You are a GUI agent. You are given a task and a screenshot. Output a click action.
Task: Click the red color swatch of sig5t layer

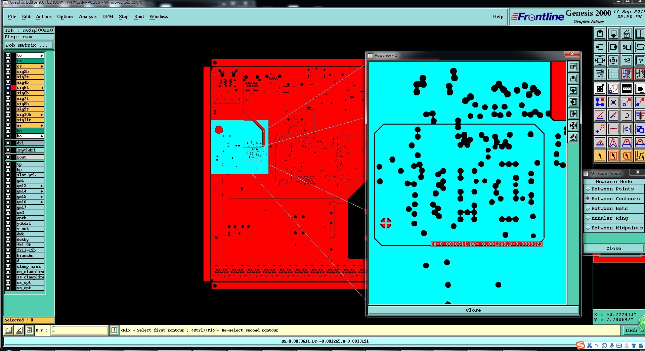(13, 88)
